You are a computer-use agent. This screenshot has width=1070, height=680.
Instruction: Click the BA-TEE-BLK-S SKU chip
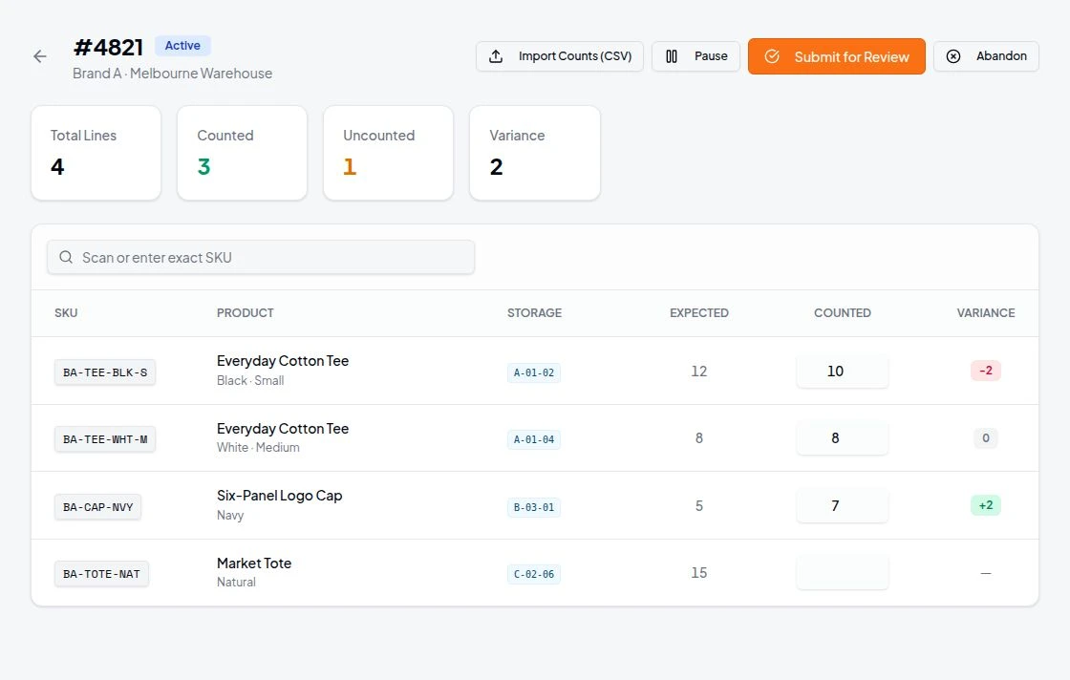pyautogui.click(x=105, y=372)
